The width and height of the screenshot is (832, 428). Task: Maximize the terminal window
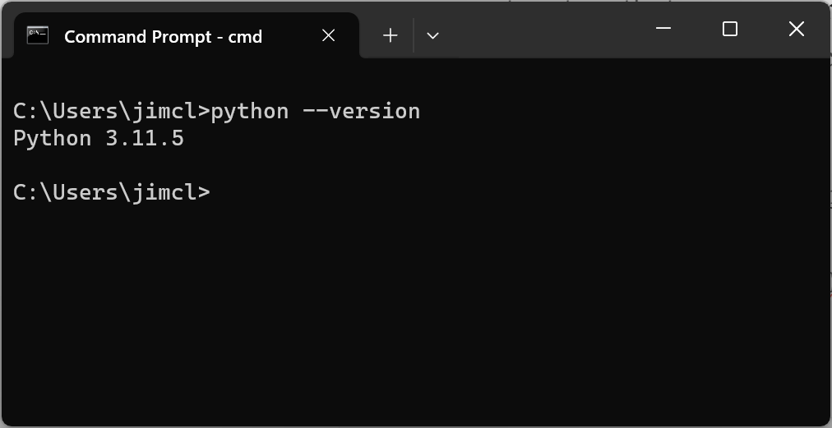tap(729, 30)
